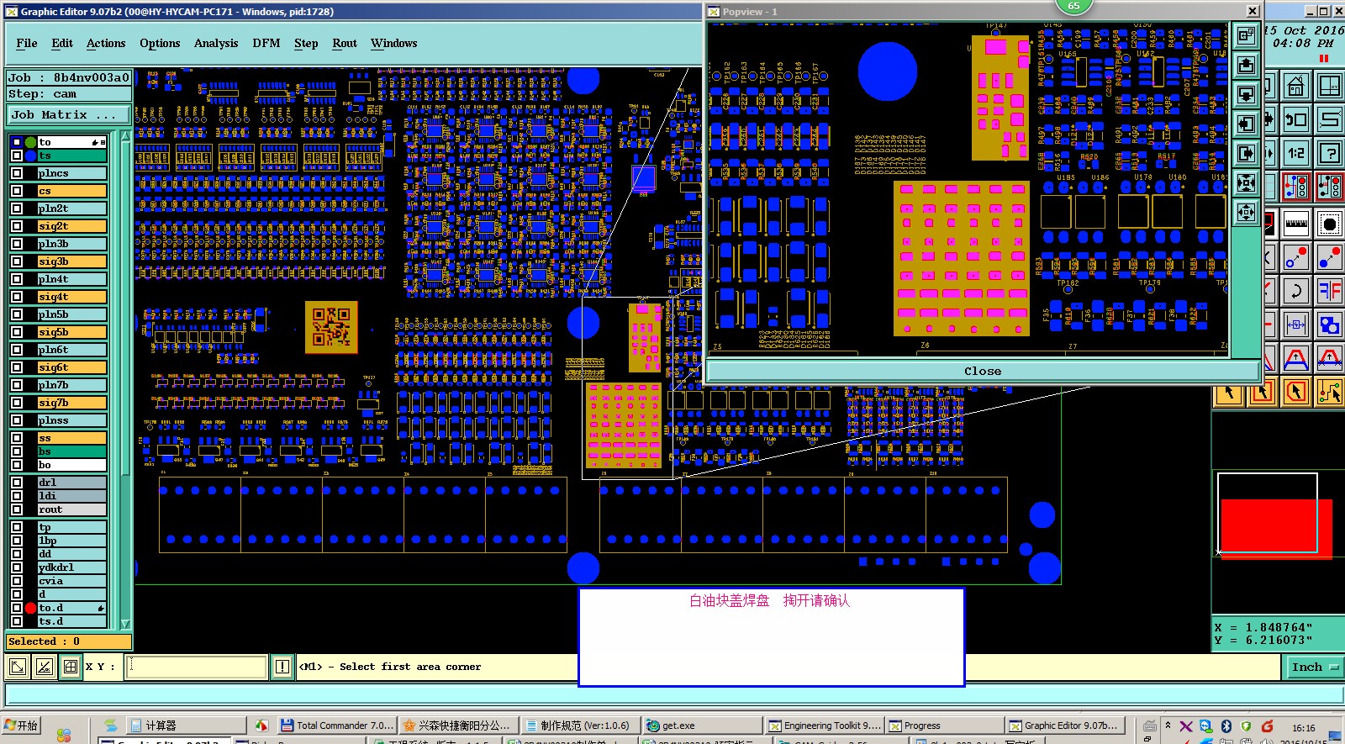Click the angle snap icon in bottom bar
Viewport: 1345px width, 744px height.
(44, 667)
